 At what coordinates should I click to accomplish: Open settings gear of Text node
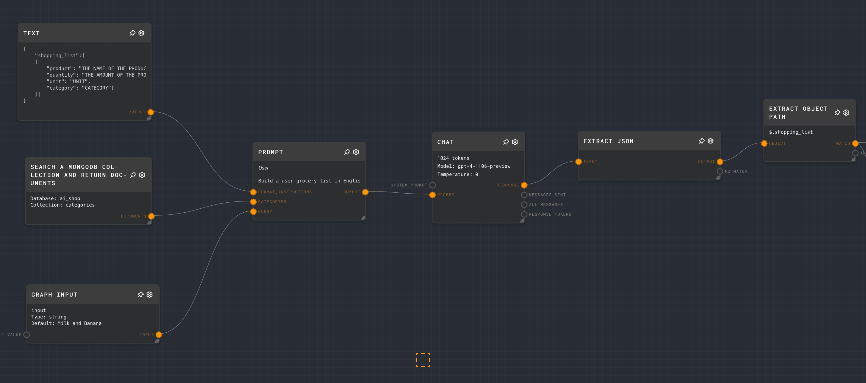coord(142,33)
